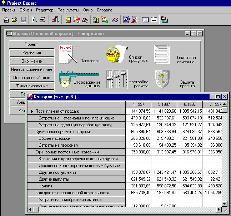Image resolution: width=231 pixels, height=216 pixels.
Task: Click the Save floppy disk icon
Action: 23,20
